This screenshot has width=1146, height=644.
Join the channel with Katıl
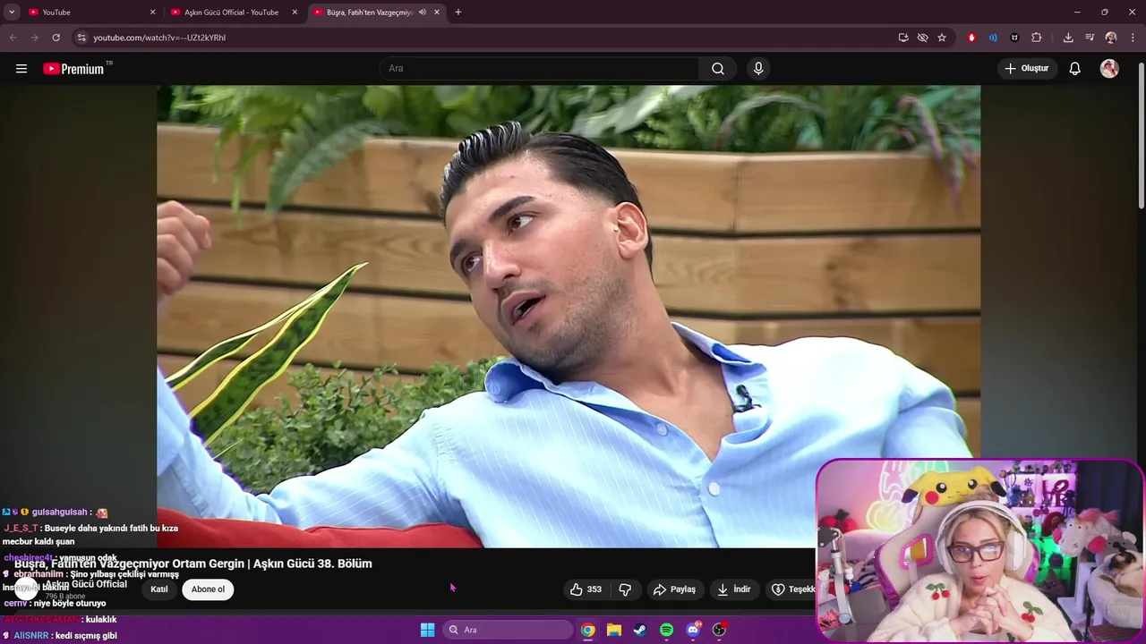click(159, 589)
